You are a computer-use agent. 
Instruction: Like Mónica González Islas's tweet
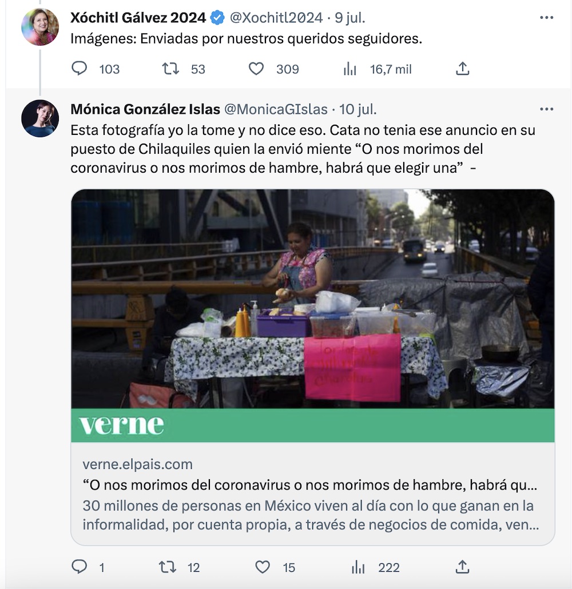tap(262, 567)
